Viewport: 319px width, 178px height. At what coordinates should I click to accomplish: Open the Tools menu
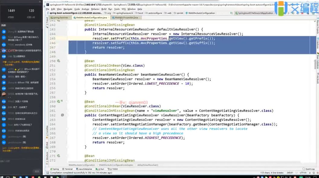(117, 9)
